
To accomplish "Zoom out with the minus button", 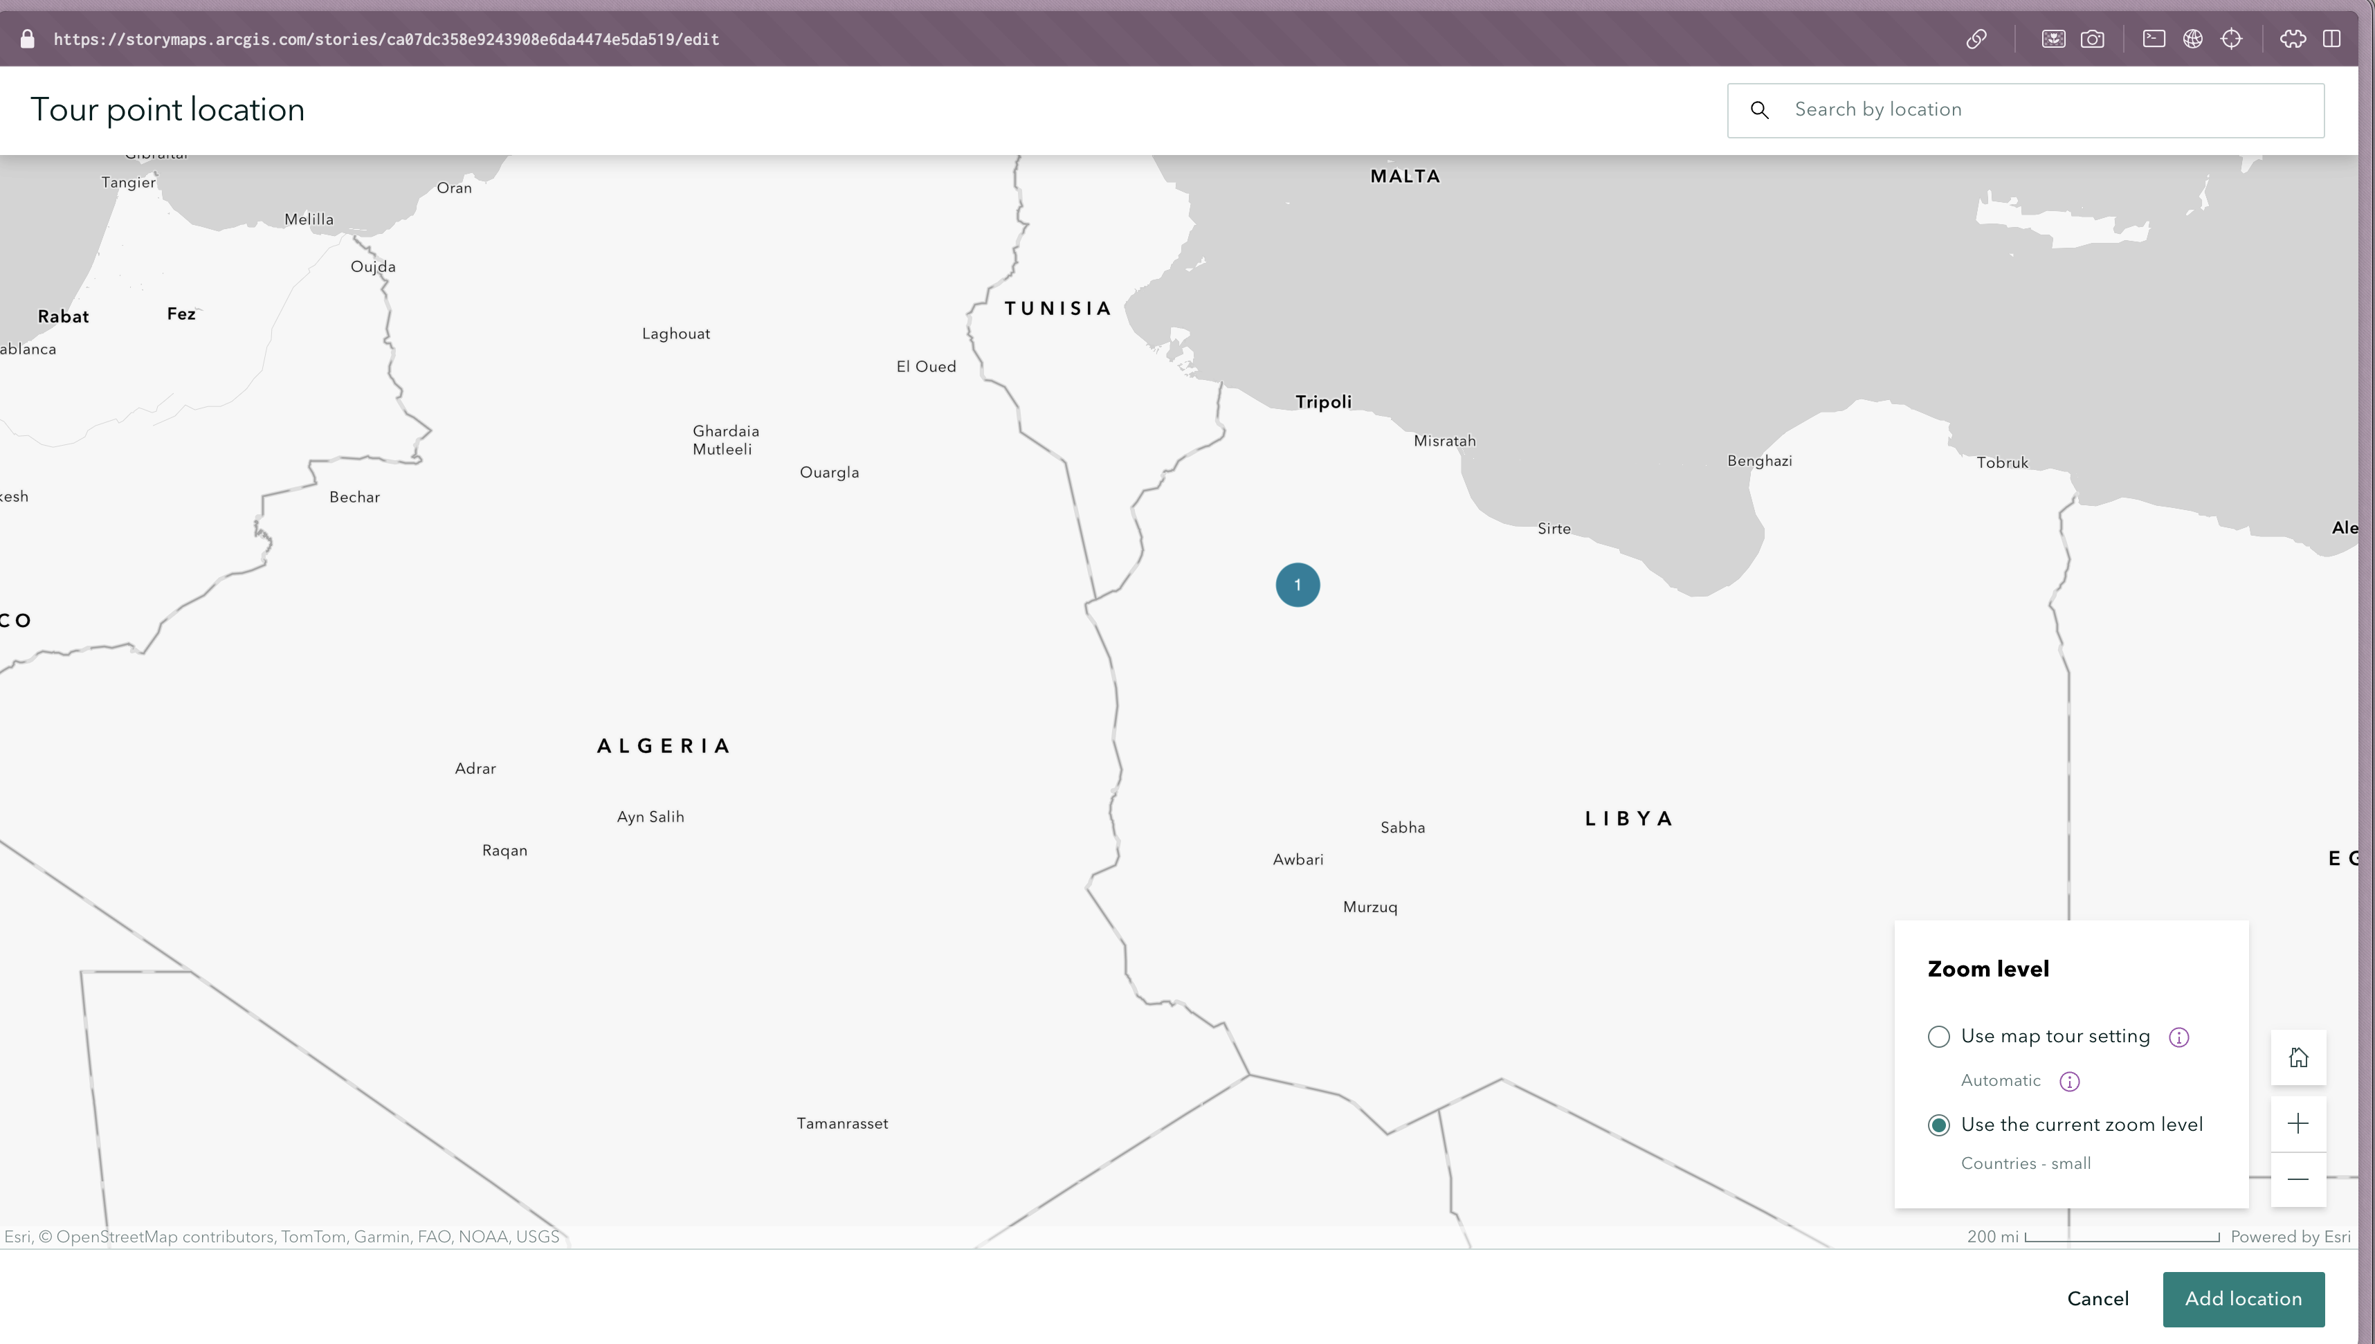I will click(2297, 1179).
